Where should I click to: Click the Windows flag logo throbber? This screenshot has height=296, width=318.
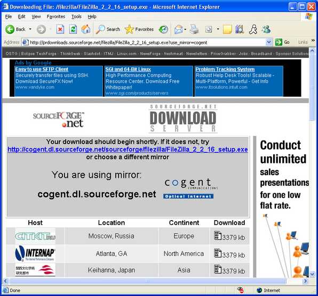coord(309,17)
